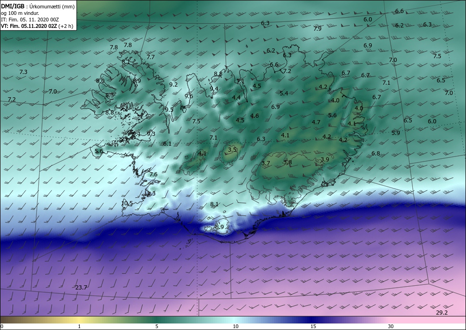Click the value 11.3 on the map

(150, 193)
